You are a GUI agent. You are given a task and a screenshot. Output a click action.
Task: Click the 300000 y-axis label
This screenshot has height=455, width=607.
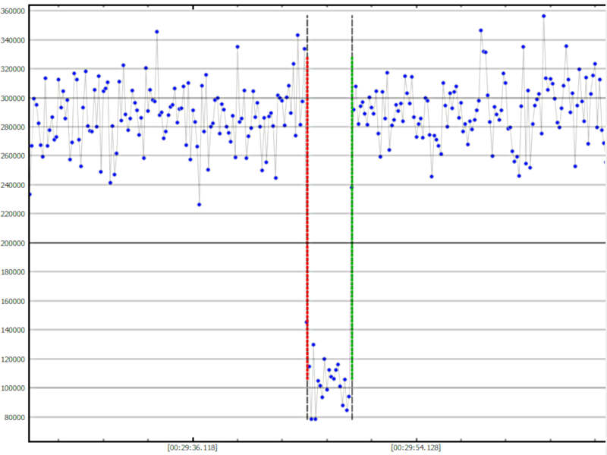click(x=14, y=99)
